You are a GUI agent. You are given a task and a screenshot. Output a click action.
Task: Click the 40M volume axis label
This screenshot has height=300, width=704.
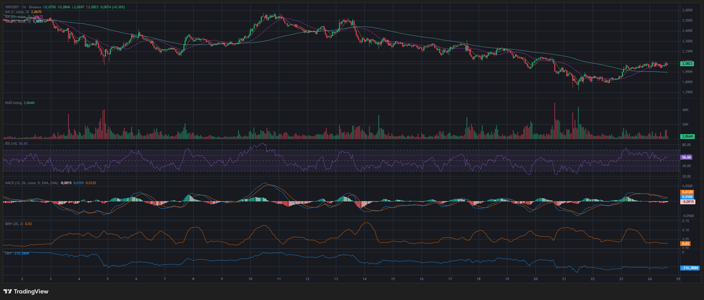point(685,110)
